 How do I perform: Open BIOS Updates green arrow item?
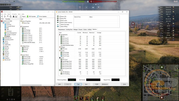31,17
